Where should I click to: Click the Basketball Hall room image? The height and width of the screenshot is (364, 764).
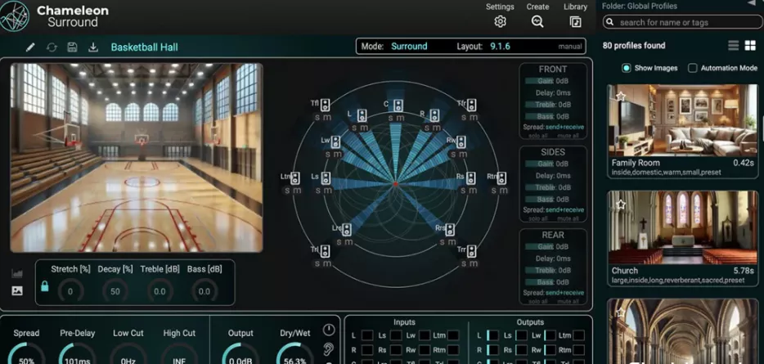137,158
